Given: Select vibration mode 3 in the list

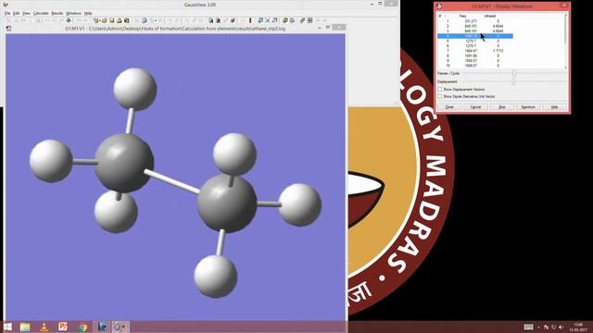Looking at the screenshot, I should 475,31.
